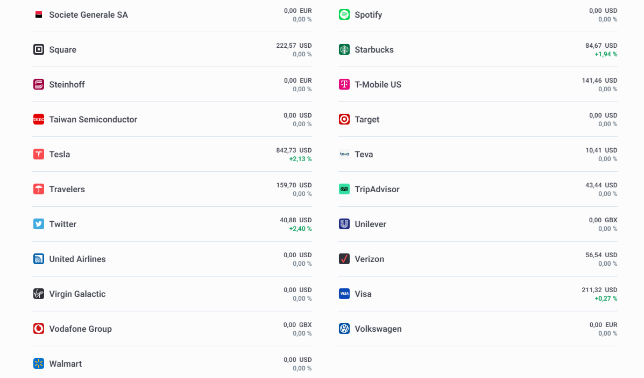Select the Virgin Galactic stock name

pyautogui.click(x=77, y=294)
